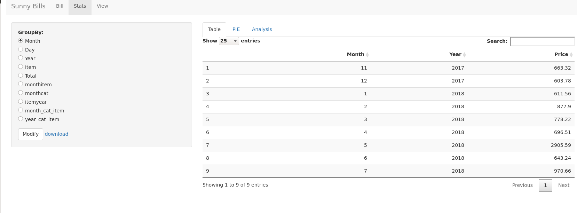
Task: Click price cell 611.56
Action: [x=562, y=94]
